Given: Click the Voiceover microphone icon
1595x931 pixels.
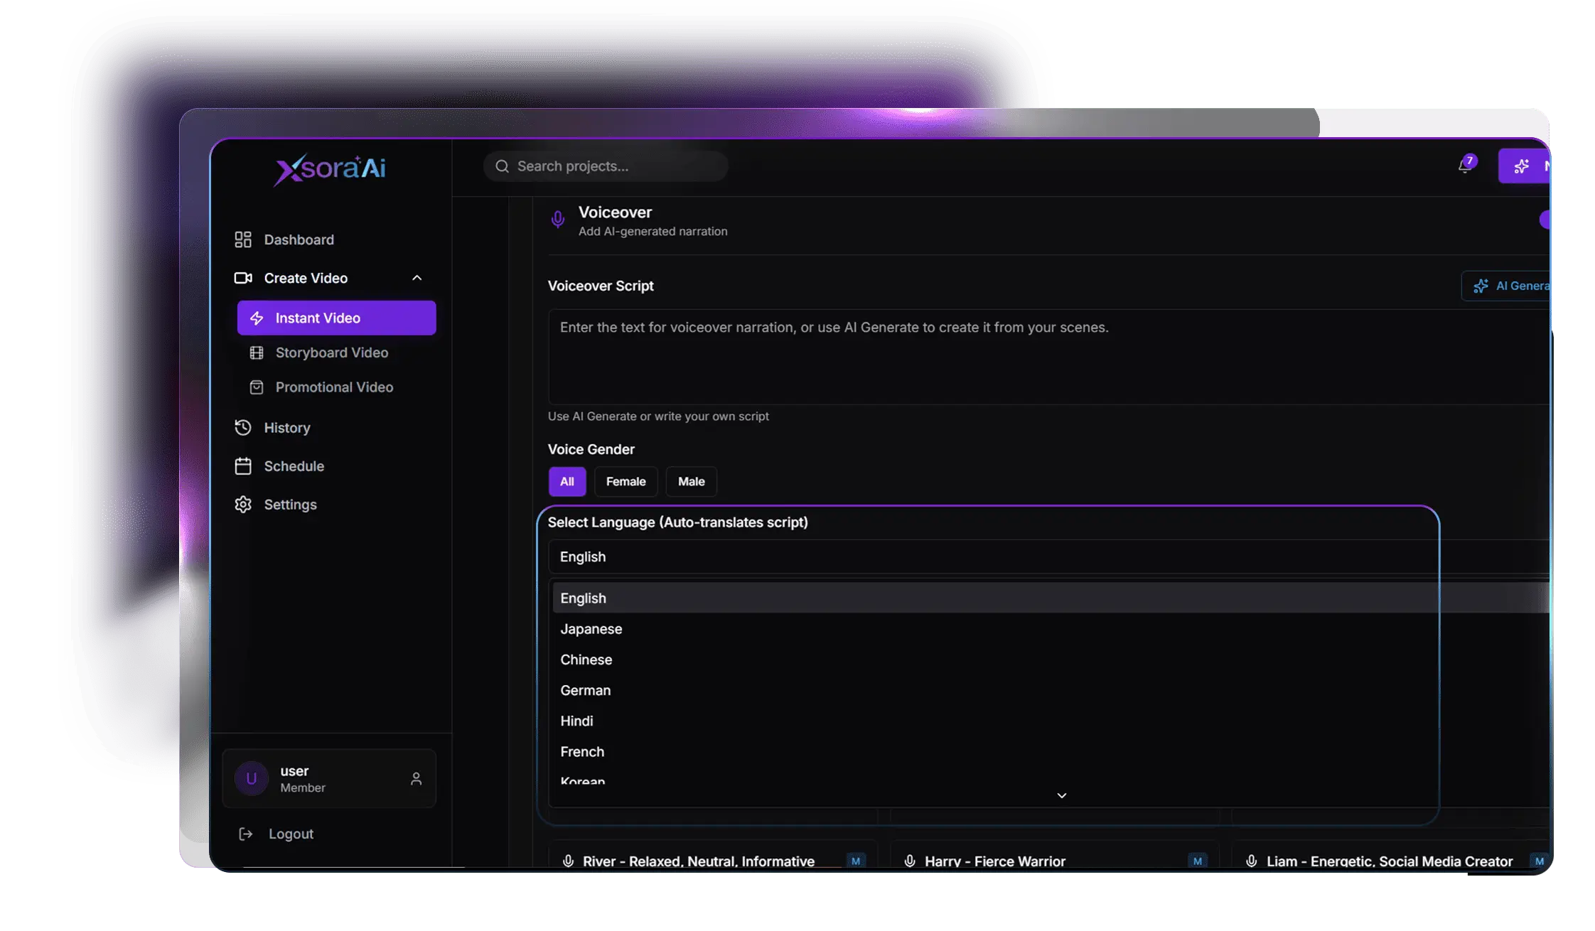Looking at the screenshot, I should 558,220.
